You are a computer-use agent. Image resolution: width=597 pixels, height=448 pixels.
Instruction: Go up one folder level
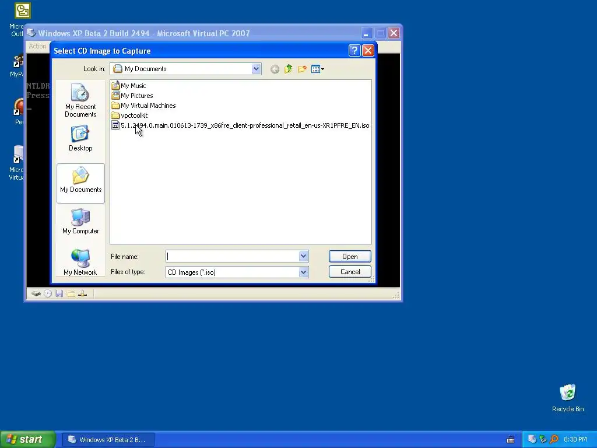click(288, 69)
